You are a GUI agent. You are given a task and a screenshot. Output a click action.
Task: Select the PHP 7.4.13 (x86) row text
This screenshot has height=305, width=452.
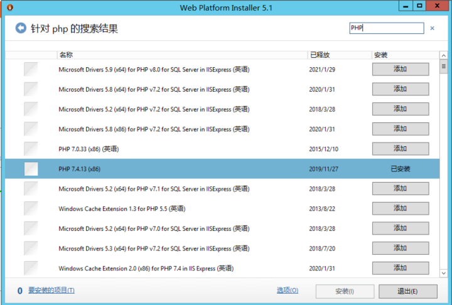pos(80,169)
